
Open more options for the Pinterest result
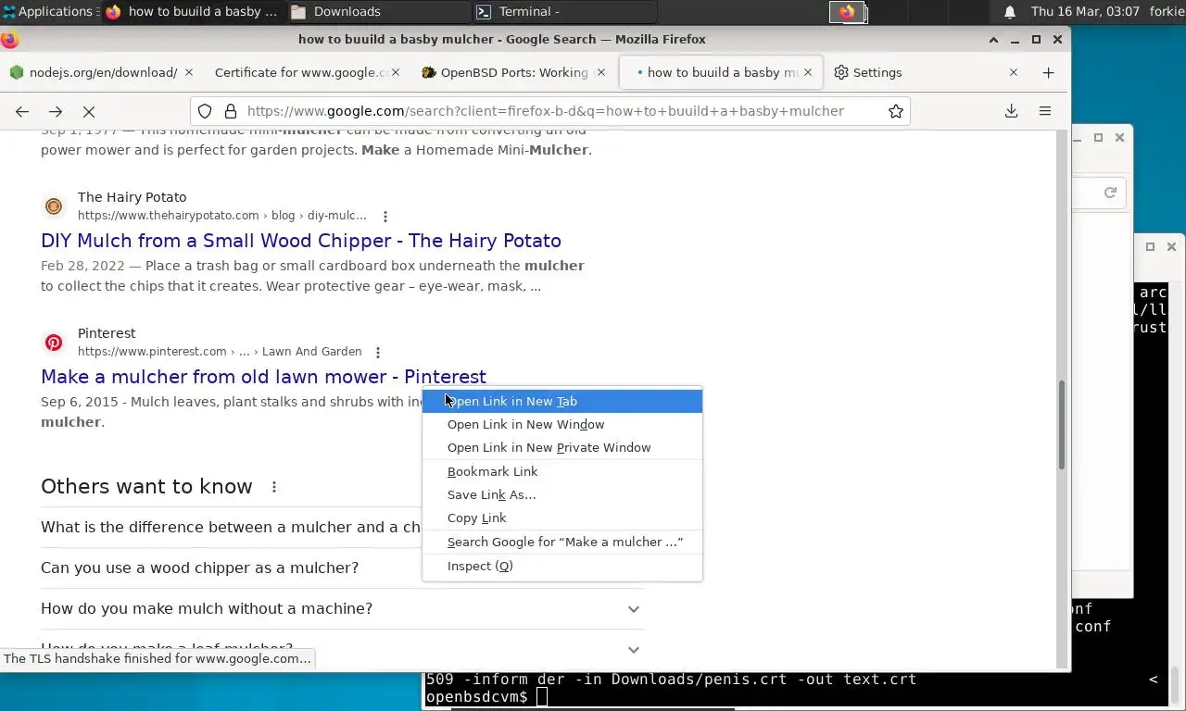click(x=377, y=352)
